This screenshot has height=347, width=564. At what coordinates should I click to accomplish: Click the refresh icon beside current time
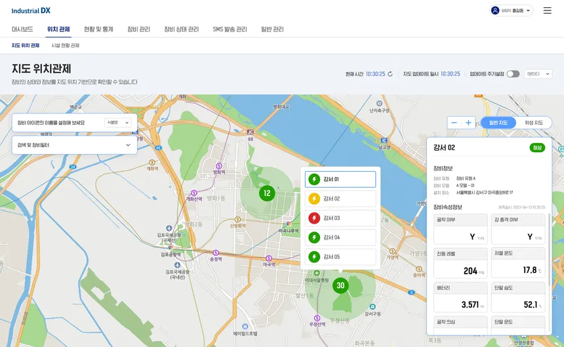point(390,73)
